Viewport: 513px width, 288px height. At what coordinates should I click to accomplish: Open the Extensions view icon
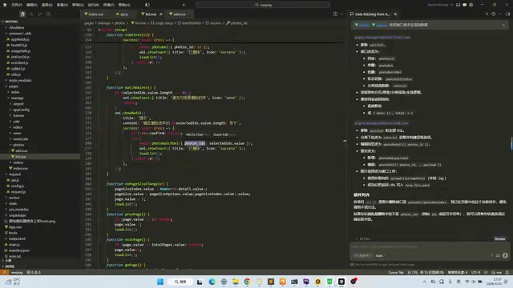[x=48, y=14]
